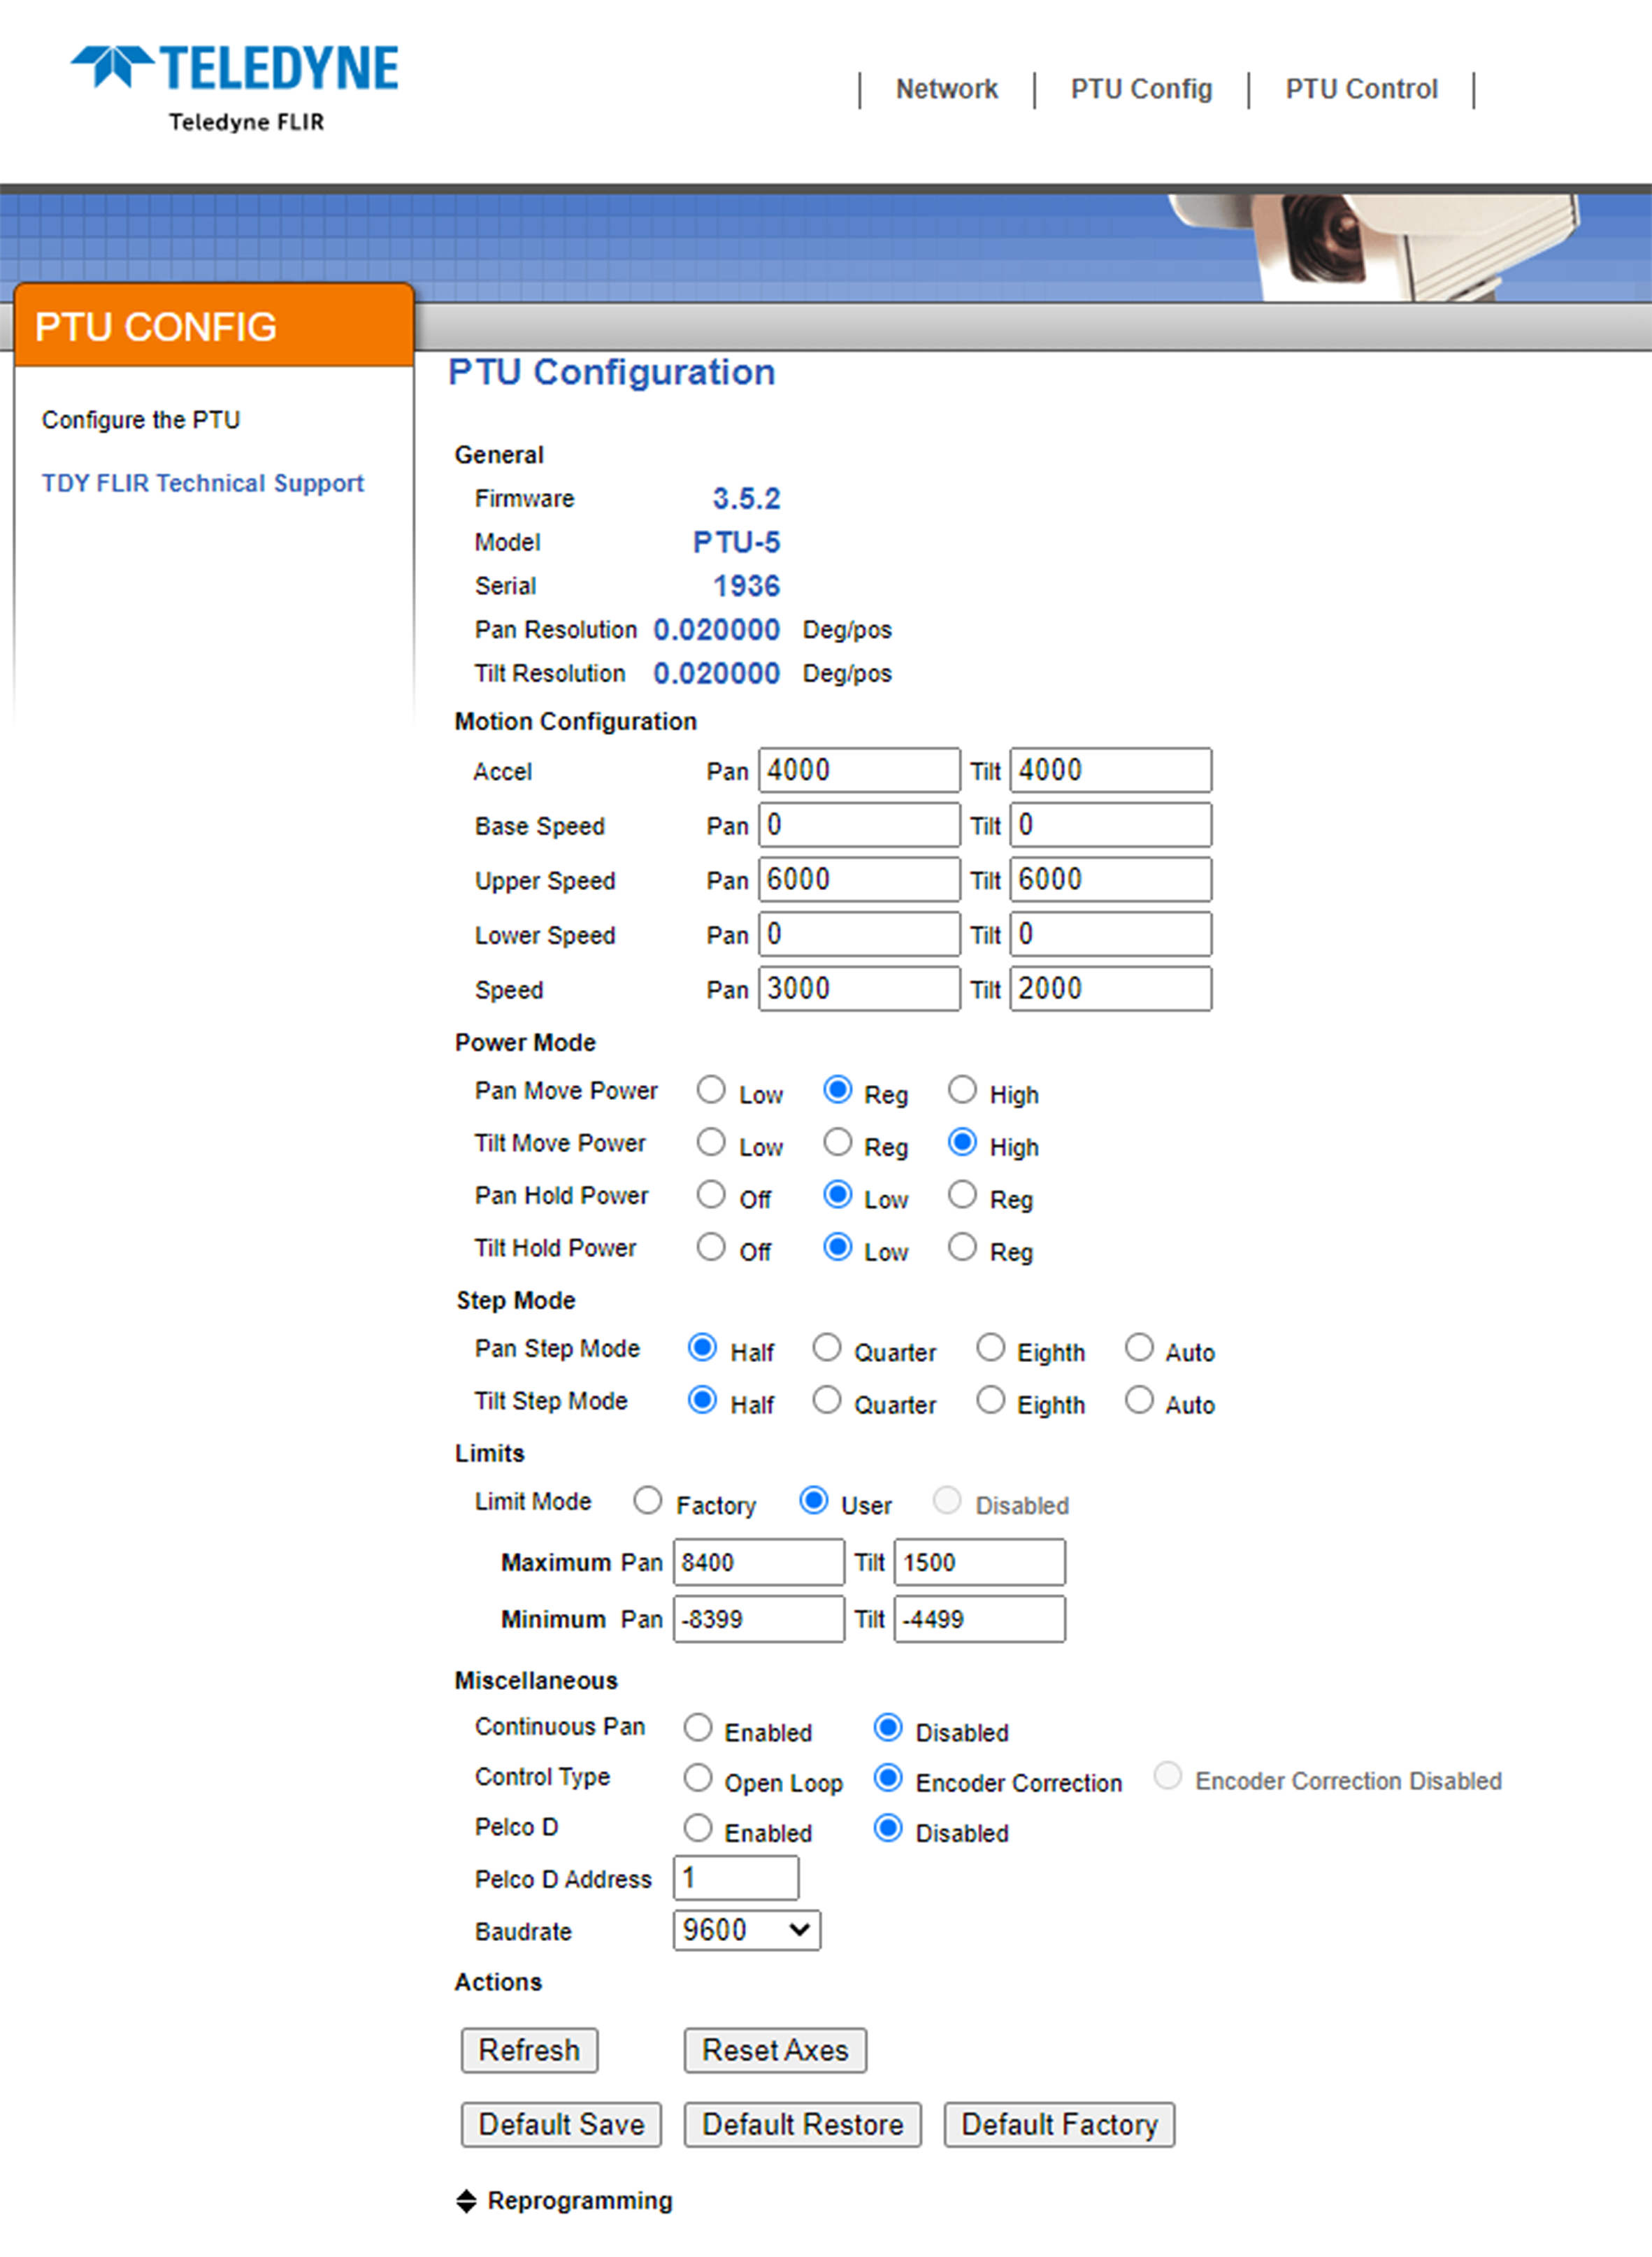
Task: Click the Teledyne FLIR logo
Action: click(234, 88)
